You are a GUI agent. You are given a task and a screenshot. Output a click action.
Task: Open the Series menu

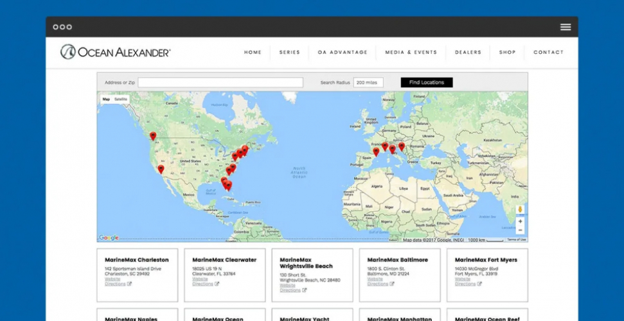click(x=289, y=52)
